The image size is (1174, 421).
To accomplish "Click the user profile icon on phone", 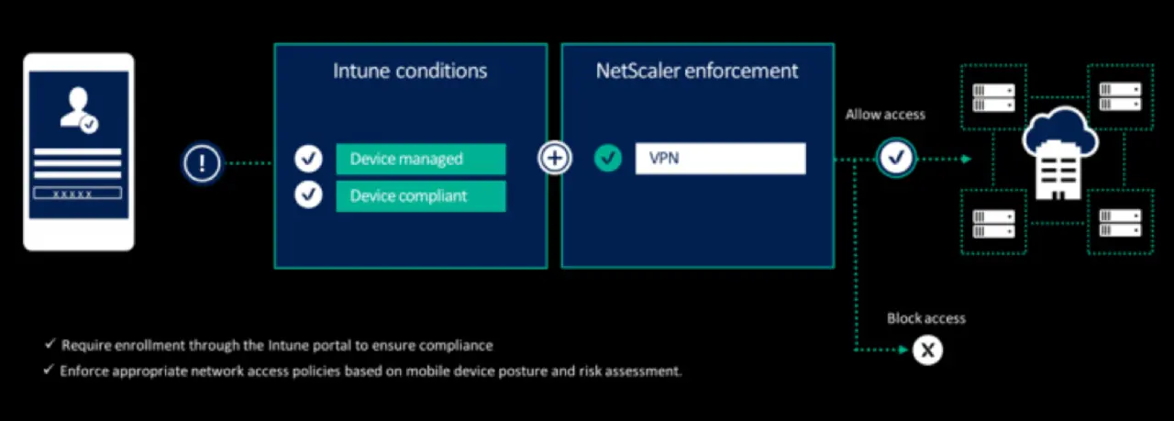I will click(77, 111).
